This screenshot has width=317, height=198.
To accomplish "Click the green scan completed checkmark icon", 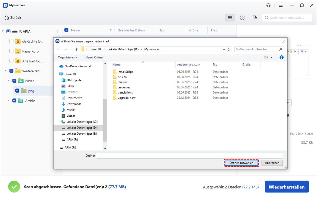I will point(14,187).
